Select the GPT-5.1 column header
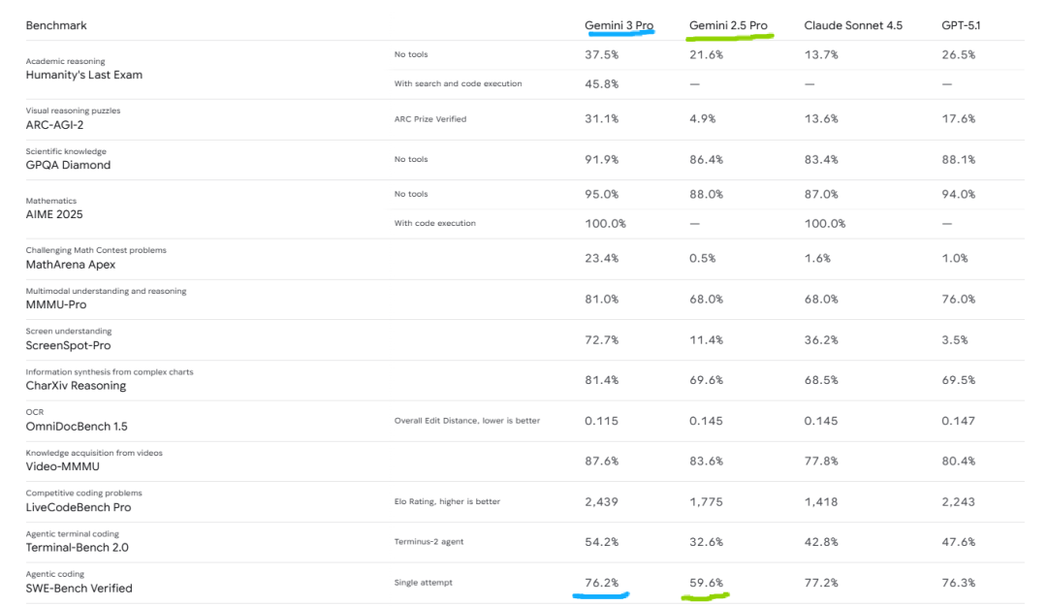Viewport: 1047px width, 606px height. pyautogui.click(x=961, y=25)
